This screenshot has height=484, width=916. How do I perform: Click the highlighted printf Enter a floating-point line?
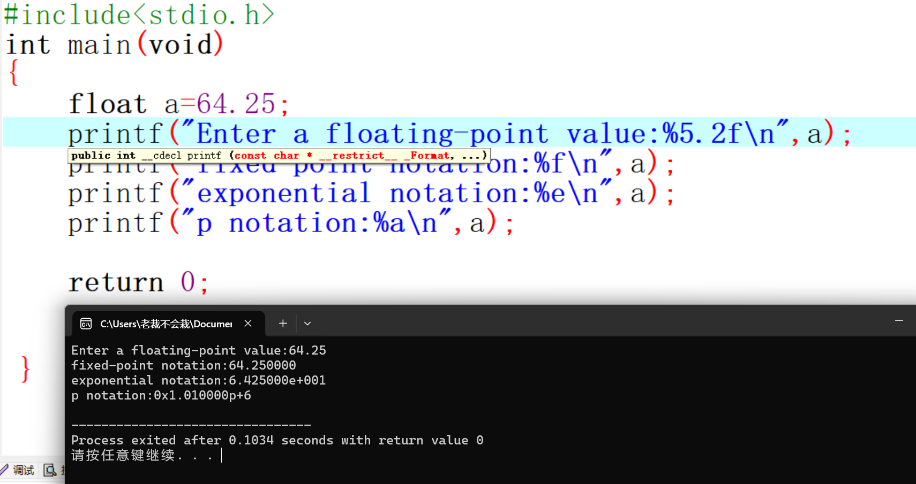(459, 133)
